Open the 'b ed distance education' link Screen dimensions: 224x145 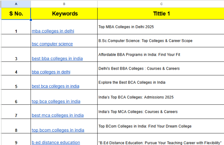[56, 142]
